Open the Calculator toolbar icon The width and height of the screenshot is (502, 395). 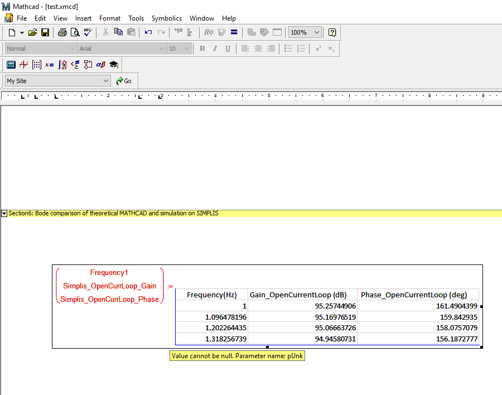[x=11, y=65]
